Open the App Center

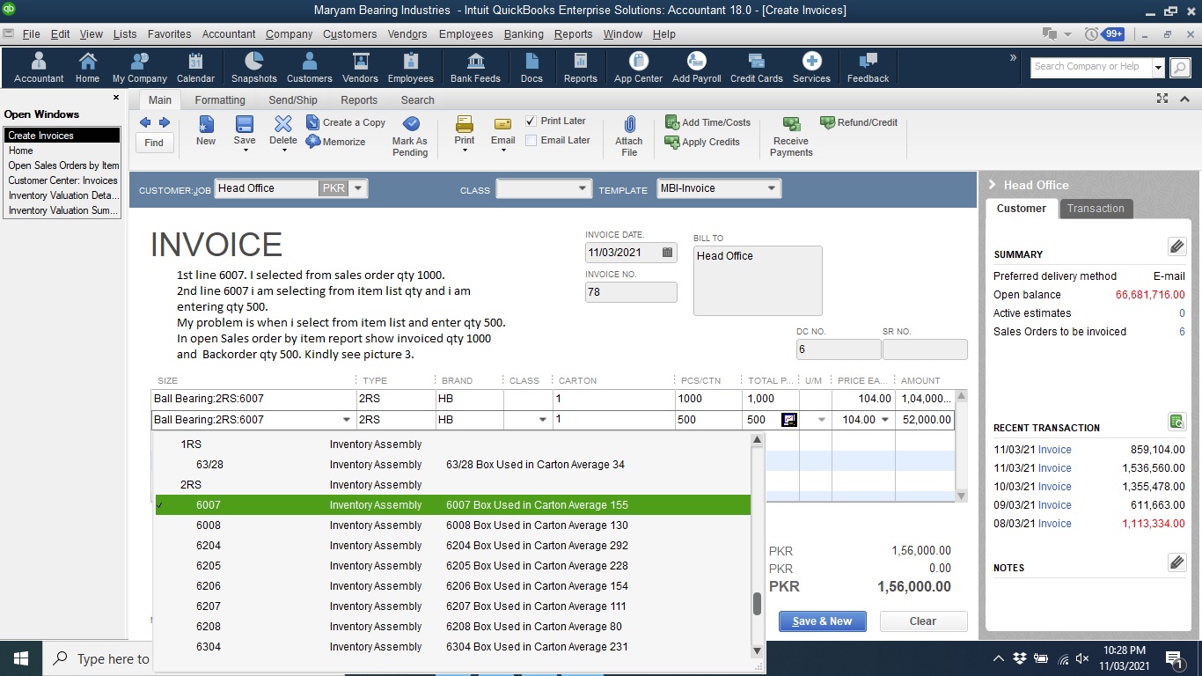[637, 66]
